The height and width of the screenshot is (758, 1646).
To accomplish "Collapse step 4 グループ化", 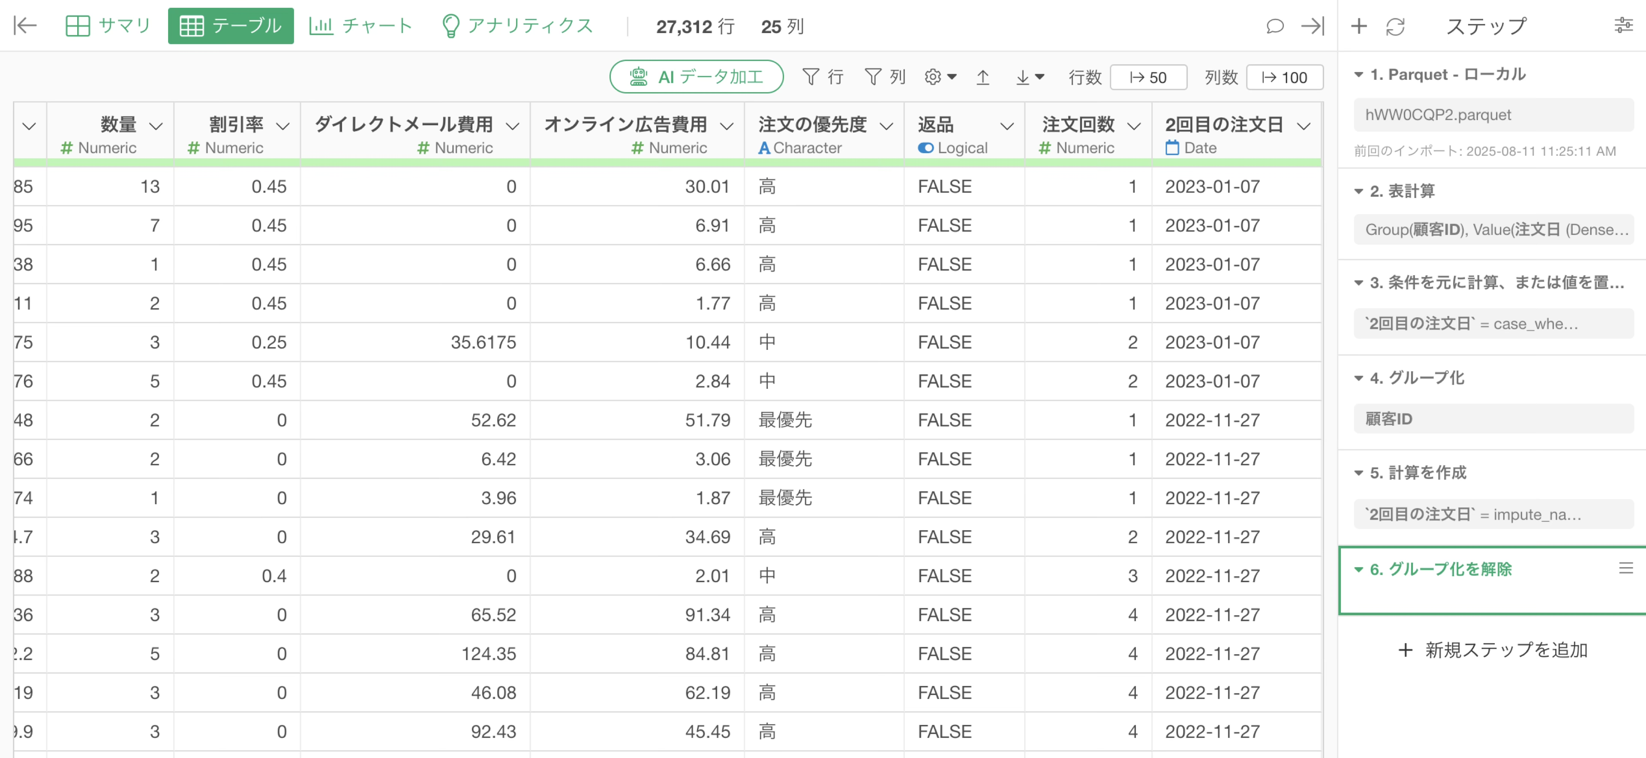I will click(1358, 378).
